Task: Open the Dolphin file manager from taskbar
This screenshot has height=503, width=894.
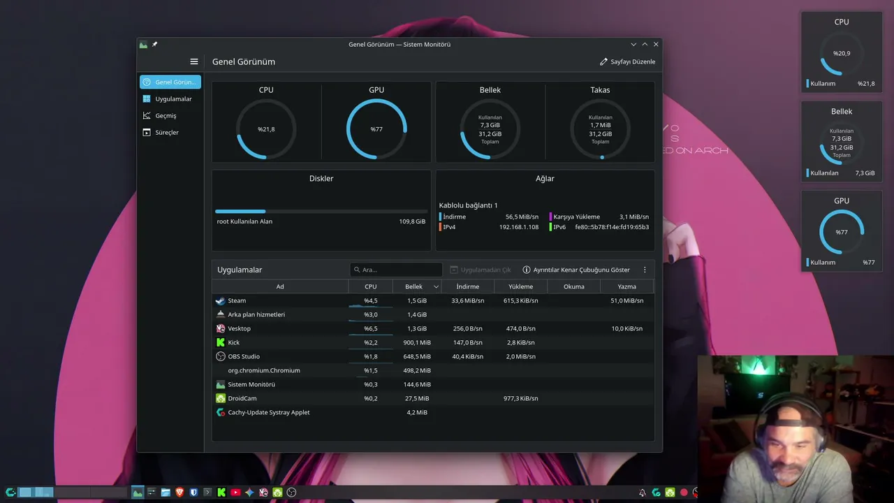Action: [x=166, y=493]
